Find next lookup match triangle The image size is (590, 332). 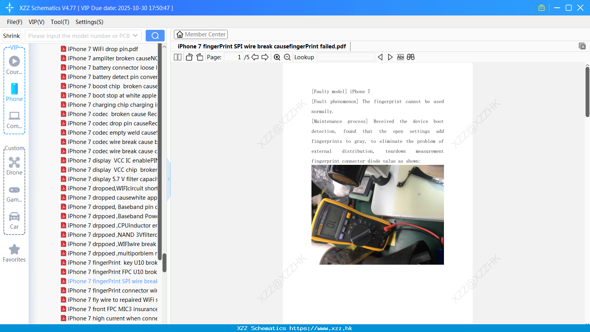[x=390, y=57]
